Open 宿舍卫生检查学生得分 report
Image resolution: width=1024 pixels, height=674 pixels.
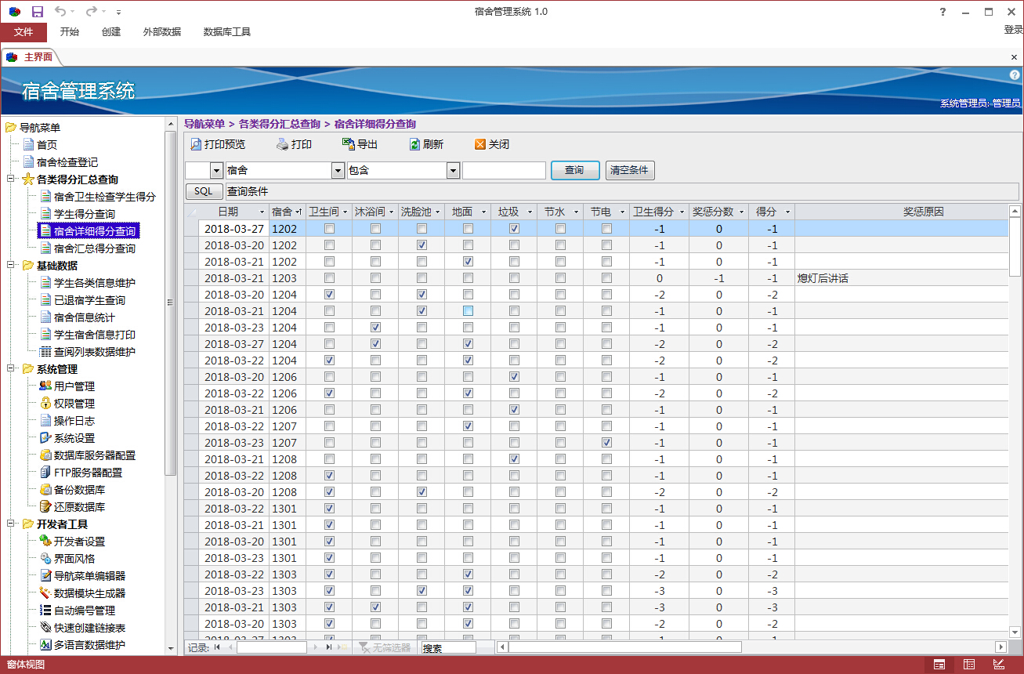pos(105,197)
